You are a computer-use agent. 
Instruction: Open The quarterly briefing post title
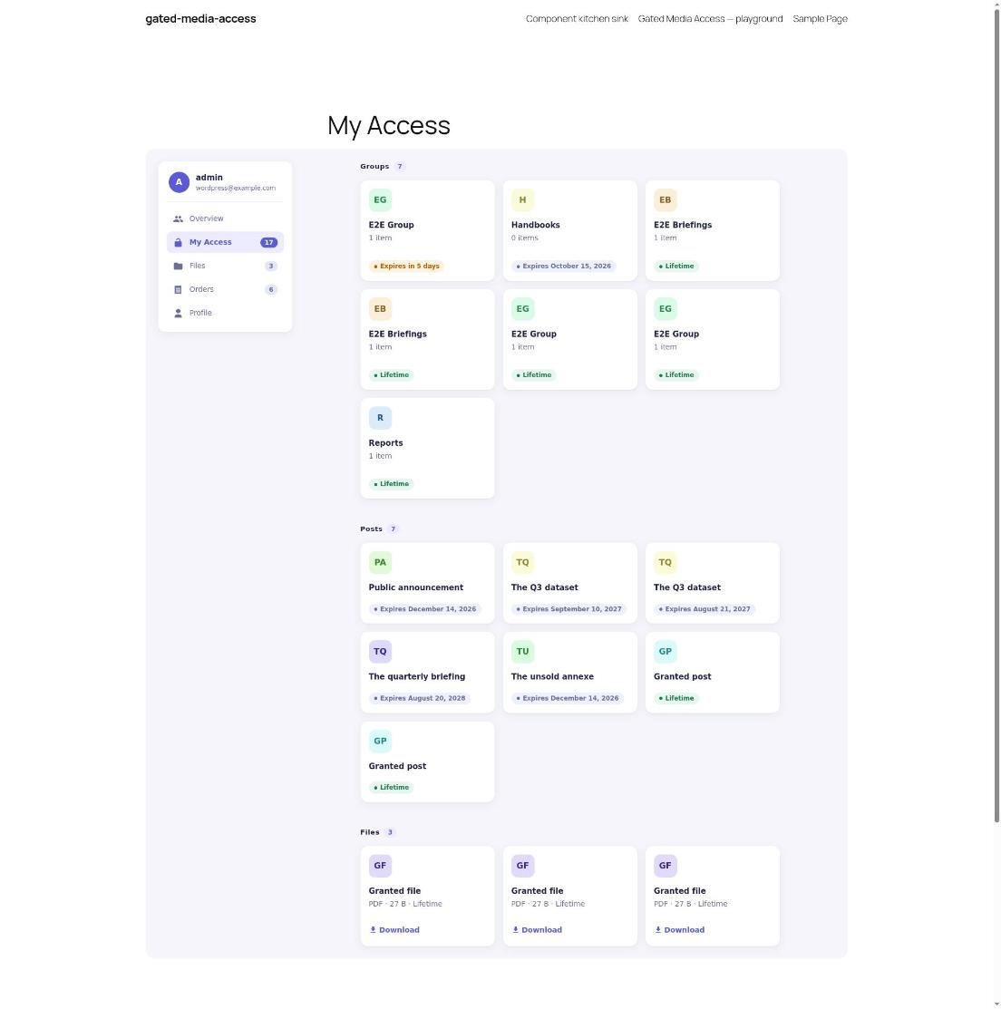[x=416, y=677]
